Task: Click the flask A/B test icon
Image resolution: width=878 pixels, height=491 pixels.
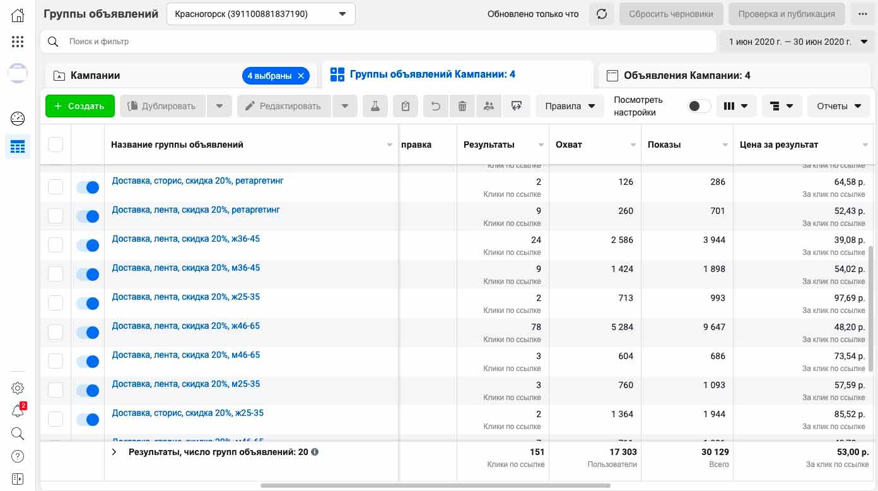Action: pyautogui.click(x=375, y=106)
